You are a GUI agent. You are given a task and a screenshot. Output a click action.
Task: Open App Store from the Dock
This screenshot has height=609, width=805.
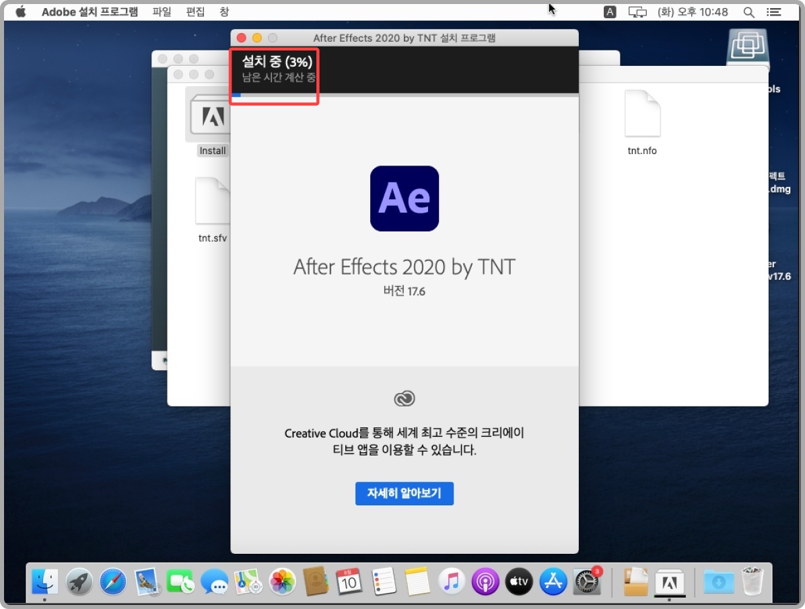pos(553,582)
